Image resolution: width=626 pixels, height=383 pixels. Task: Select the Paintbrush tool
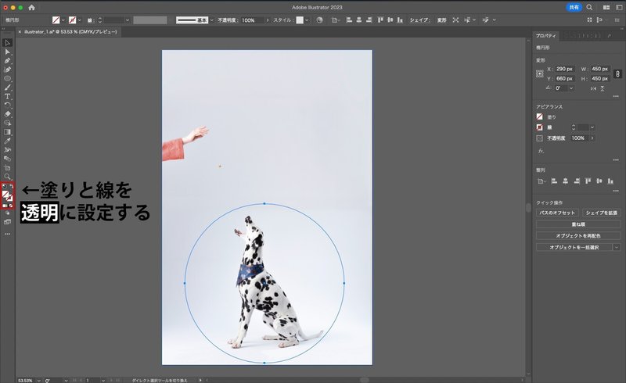(x=7, y=88)
